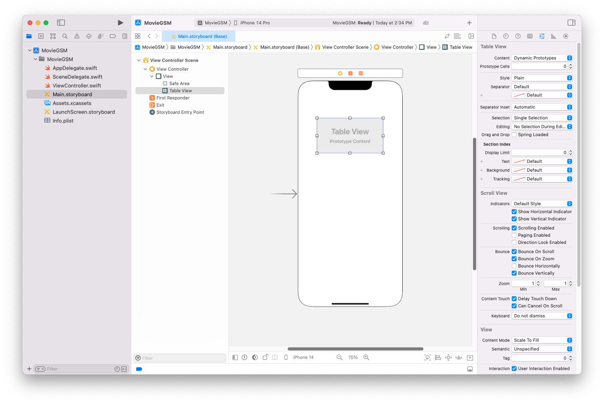This screenshot has width=604, height=404.
Task: Open the Content dropdown showing Dynamic Prototypes
Action: 542,58
